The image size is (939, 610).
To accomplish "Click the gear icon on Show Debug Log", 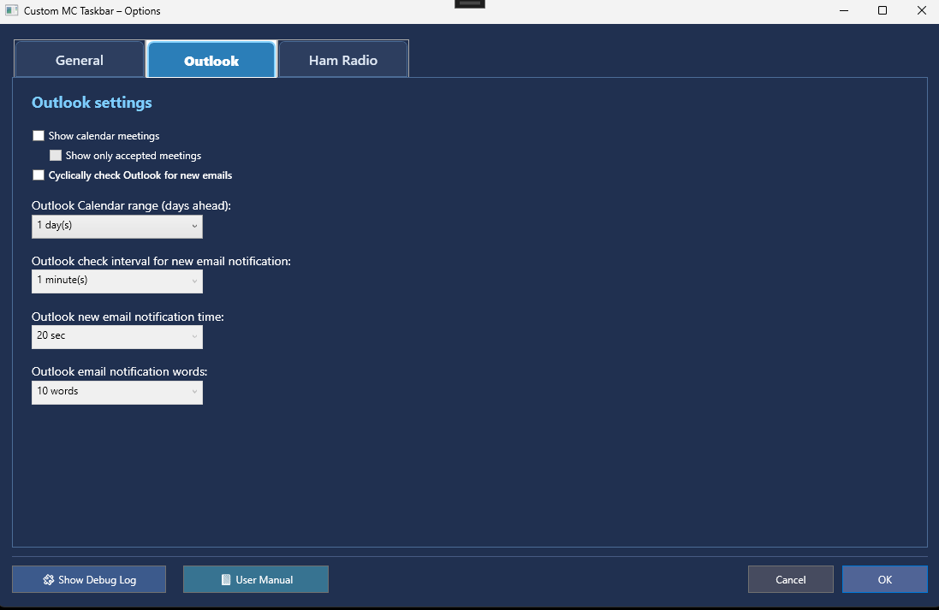I will click(x=49, y=579).
